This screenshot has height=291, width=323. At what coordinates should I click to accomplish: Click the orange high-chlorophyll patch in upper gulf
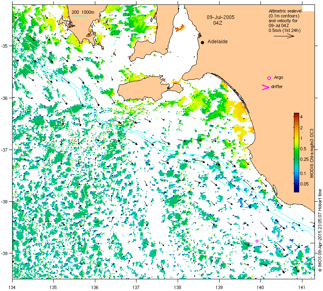click(x=180, y=27)
